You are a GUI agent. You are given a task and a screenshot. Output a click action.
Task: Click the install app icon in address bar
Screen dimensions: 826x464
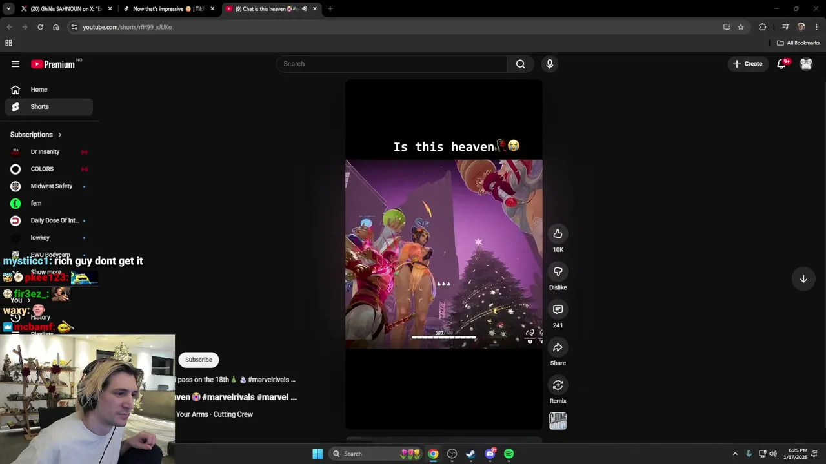tap(727, 27)
